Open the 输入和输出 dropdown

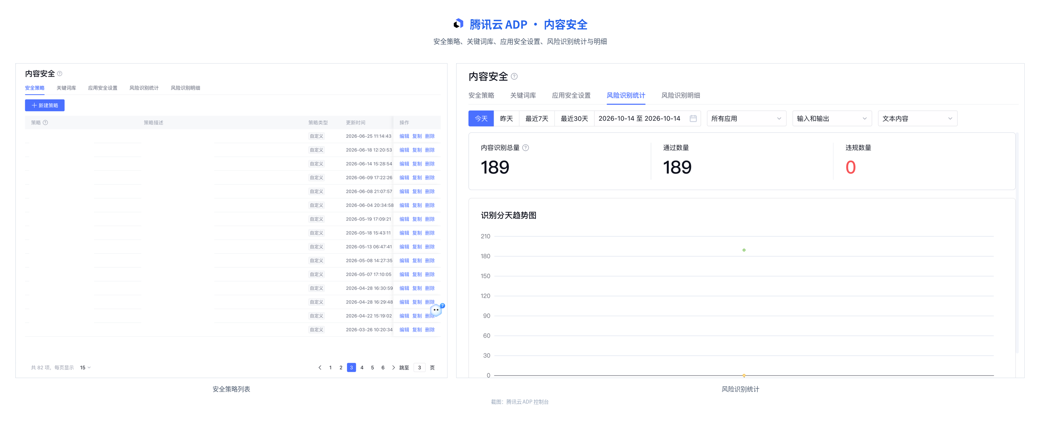pyautogui.click(x=832, y=119)
